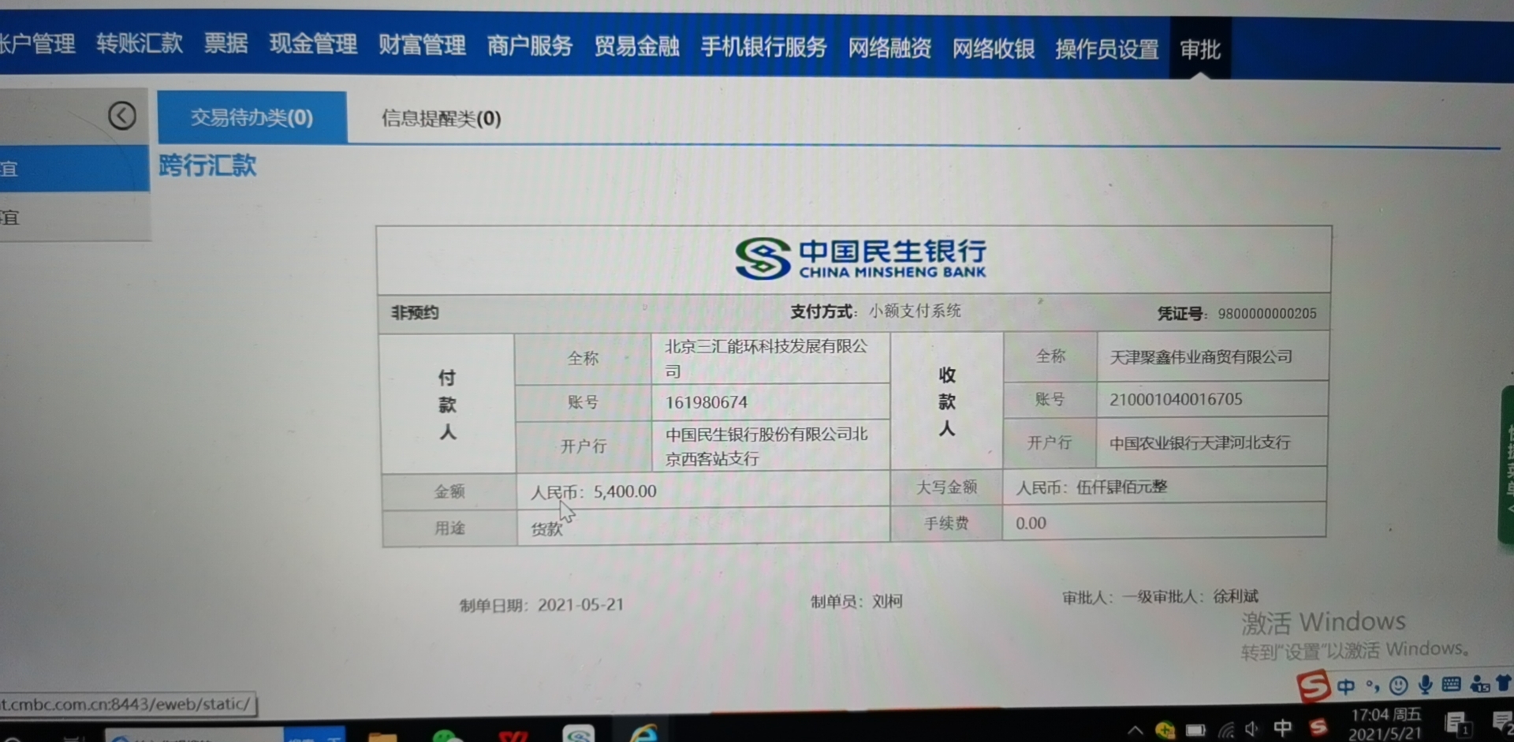This screenshot has width=1514, height=742.
Task: Open Sogou input method logo on floating bar
Action: click(1313, 685)
